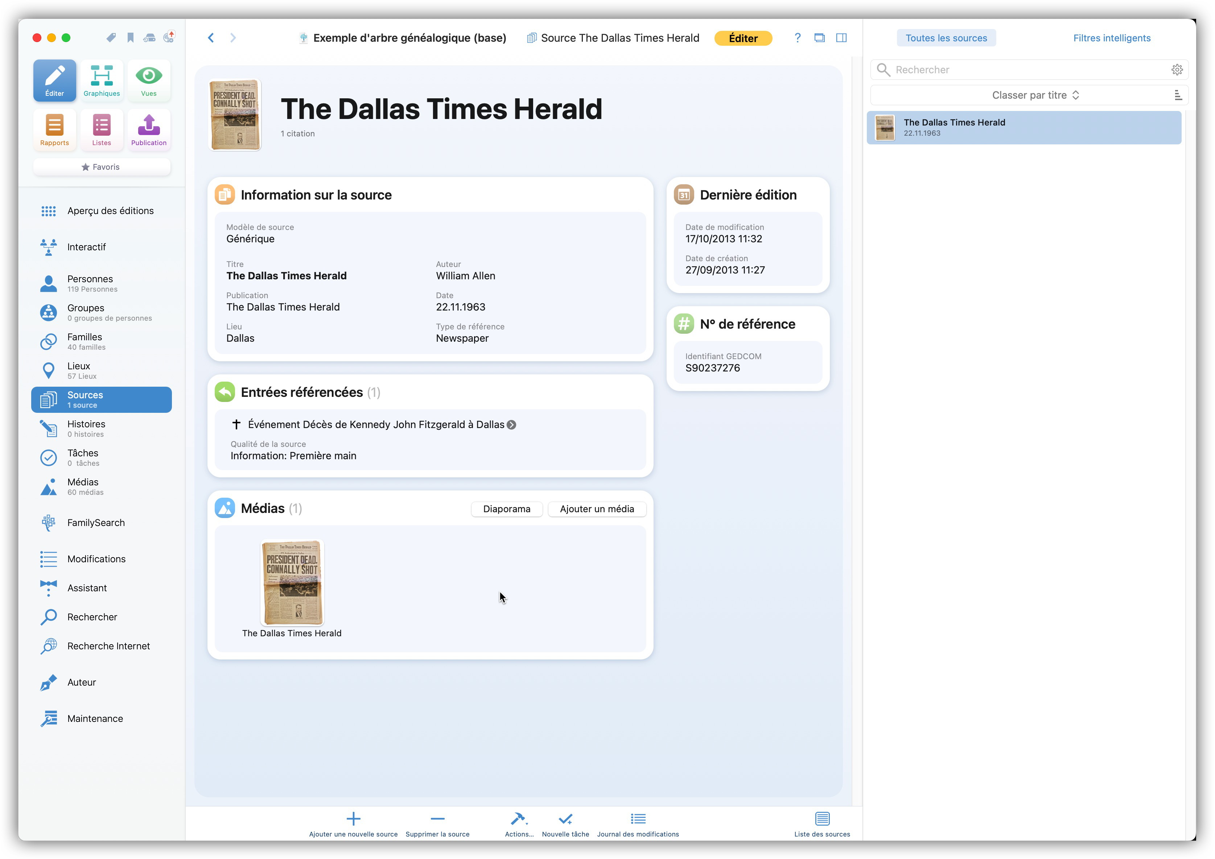Click Exemple d'arbre généalogique breadcrumb
Screen dimensions: 1215x859
[403, 38]
